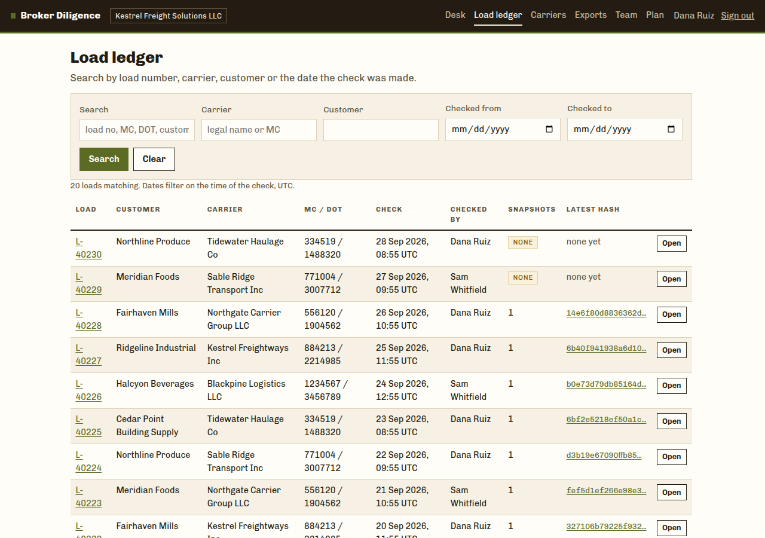The width and height of the screenshot is (765, 538).
Task: Go to the Desk nav item
Action: 455,15
